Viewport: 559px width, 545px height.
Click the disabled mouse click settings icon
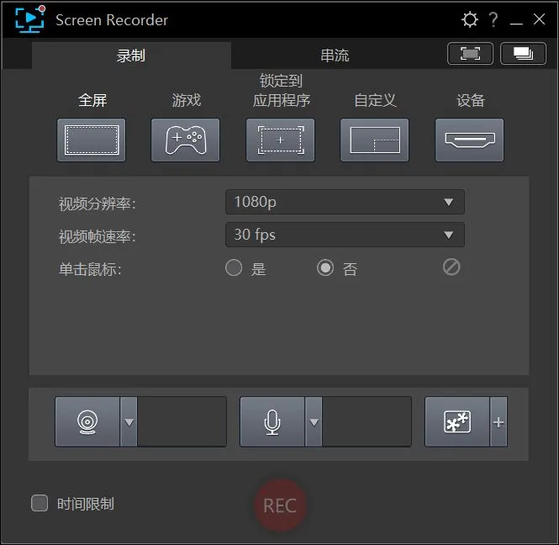coord(451,267)
